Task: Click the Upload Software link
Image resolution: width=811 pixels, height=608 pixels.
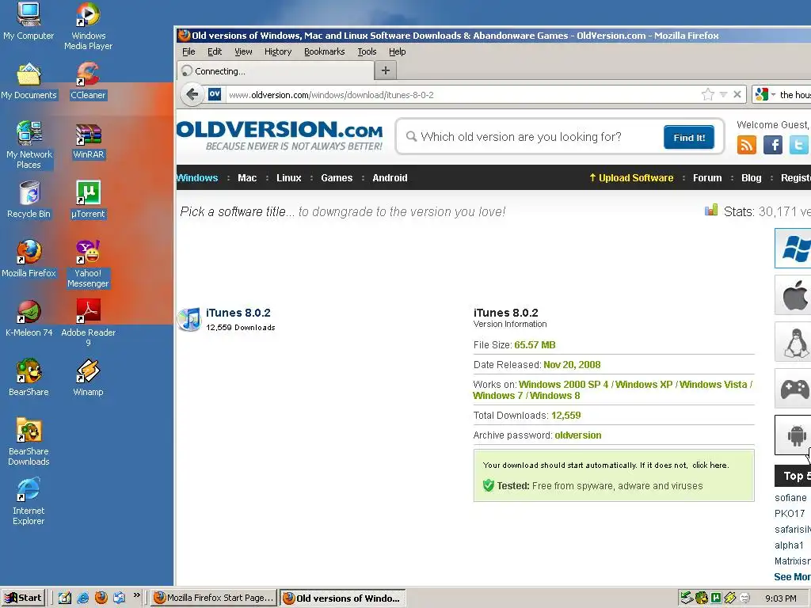Action: 631,178
